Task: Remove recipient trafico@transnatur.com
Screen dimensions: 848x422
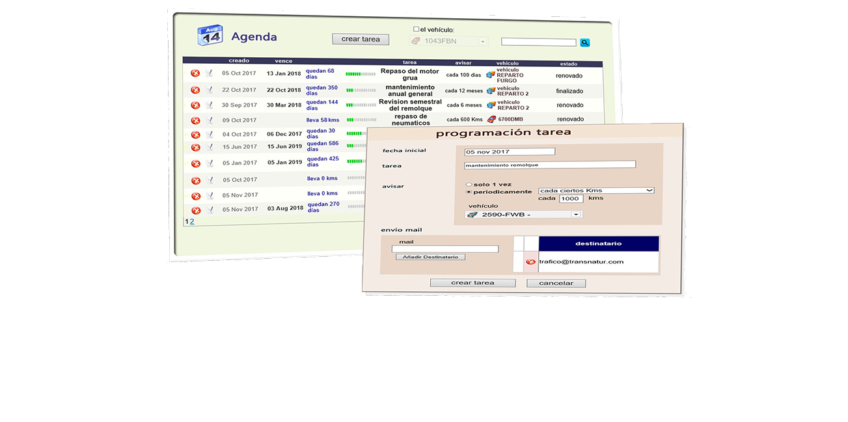Action: [530, 262]
